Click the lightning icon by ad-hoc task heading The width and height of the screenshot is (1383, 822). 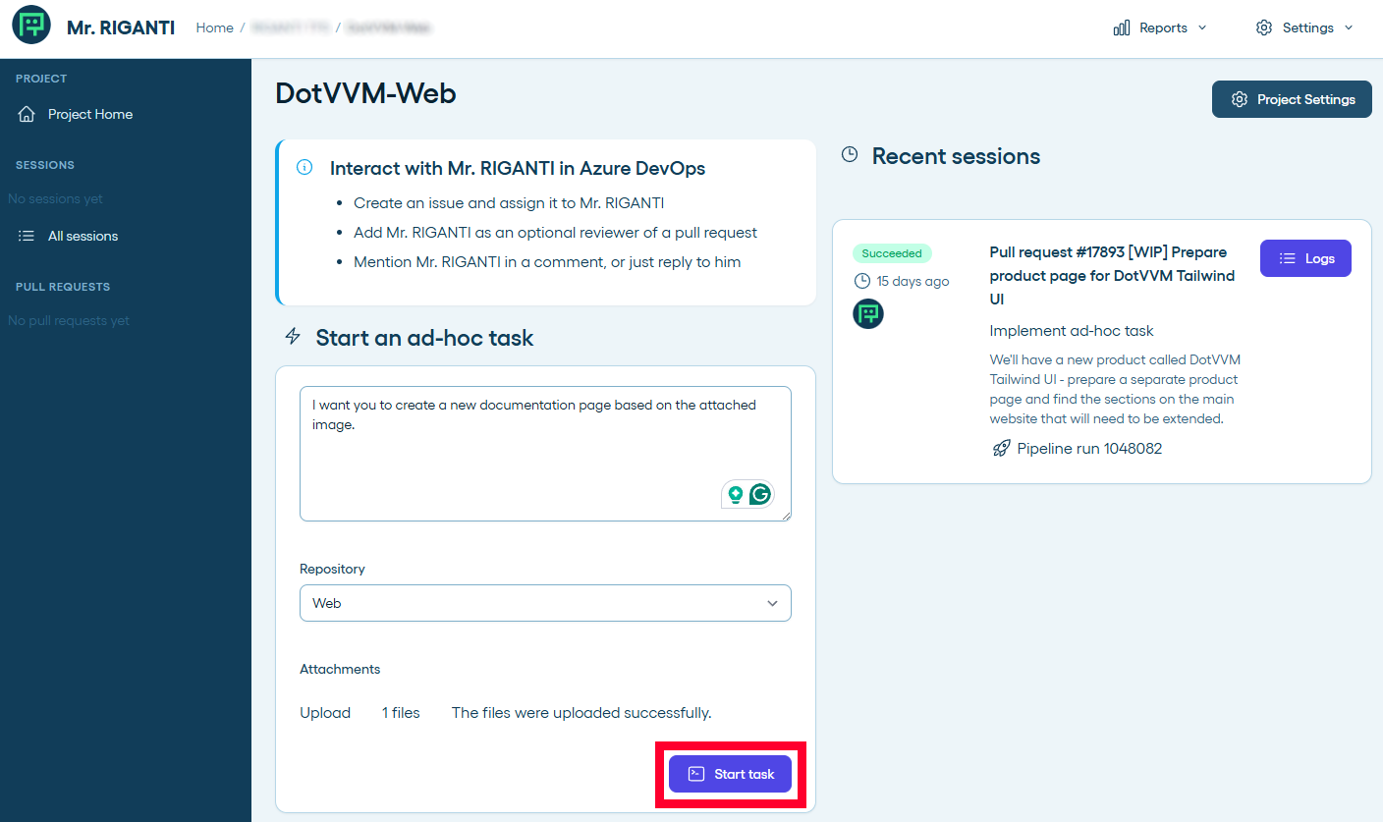point(293,337)
